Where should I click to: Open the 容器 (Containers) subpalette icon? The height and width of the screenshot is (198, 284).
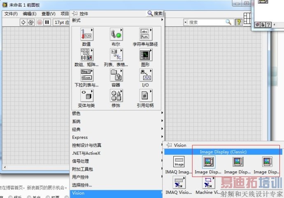click(116, 75)
